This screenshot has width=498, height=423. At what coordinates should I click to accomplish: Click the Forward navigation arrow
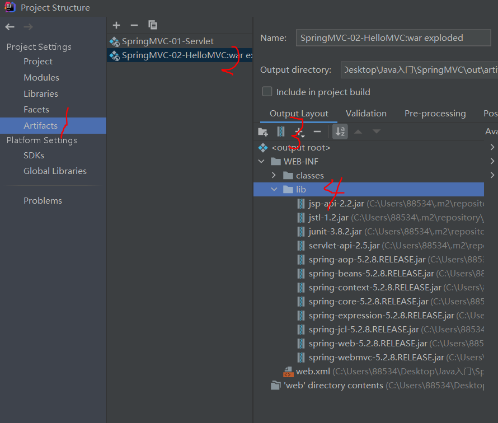point(29,27)
